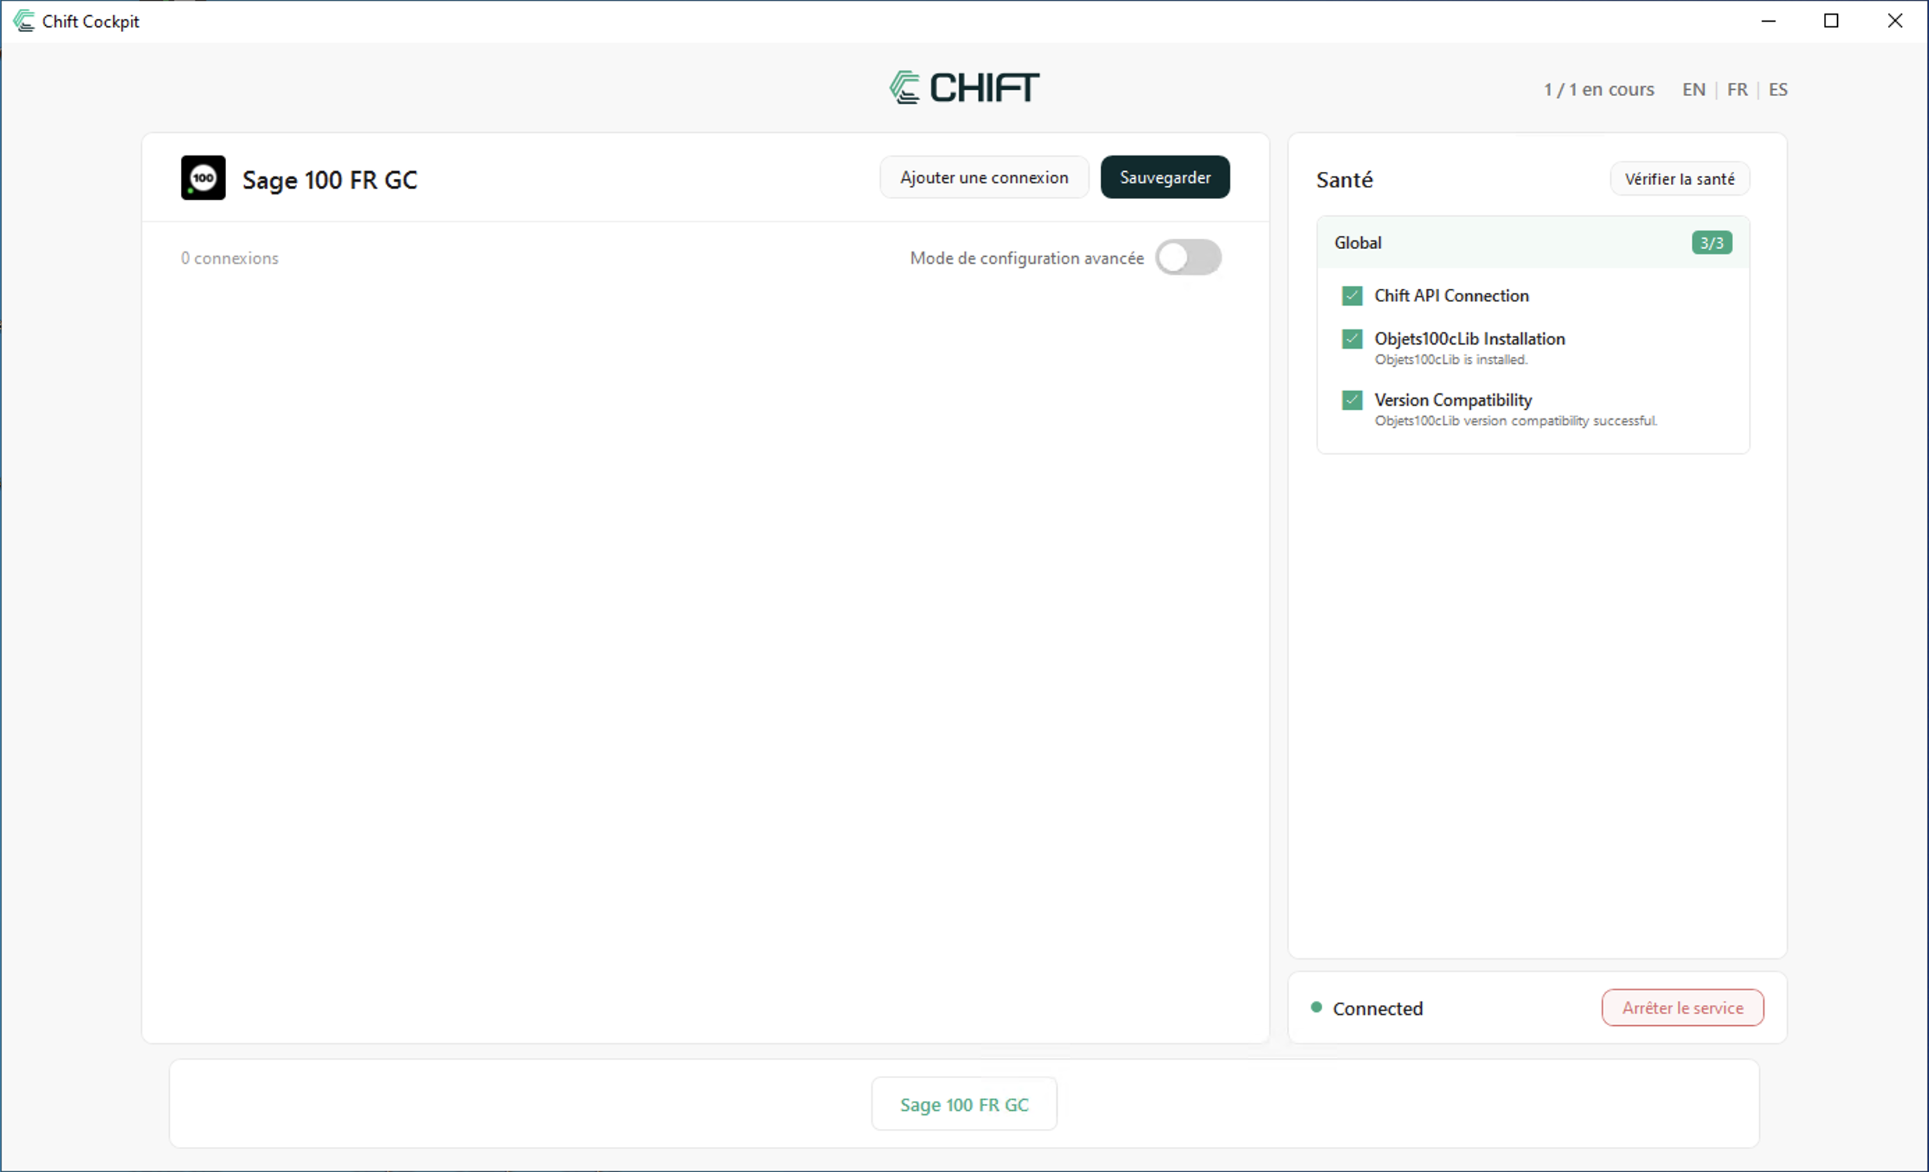Minimize the Chift Cockpit window
This screenshot has height=1172, width=1929.
pos(1768,21)
